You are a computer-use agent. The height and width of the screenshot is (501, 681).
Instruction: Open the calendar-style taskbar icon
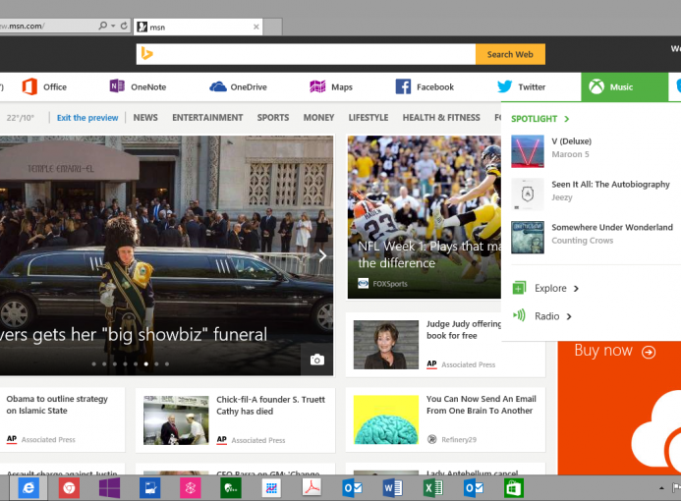click(x=271, y=488)
